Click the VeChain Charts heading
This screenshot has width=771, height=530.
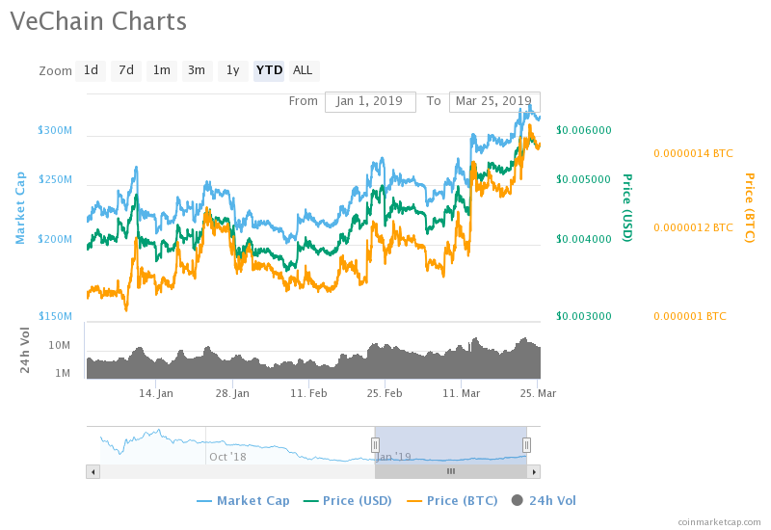pos(98,21)
